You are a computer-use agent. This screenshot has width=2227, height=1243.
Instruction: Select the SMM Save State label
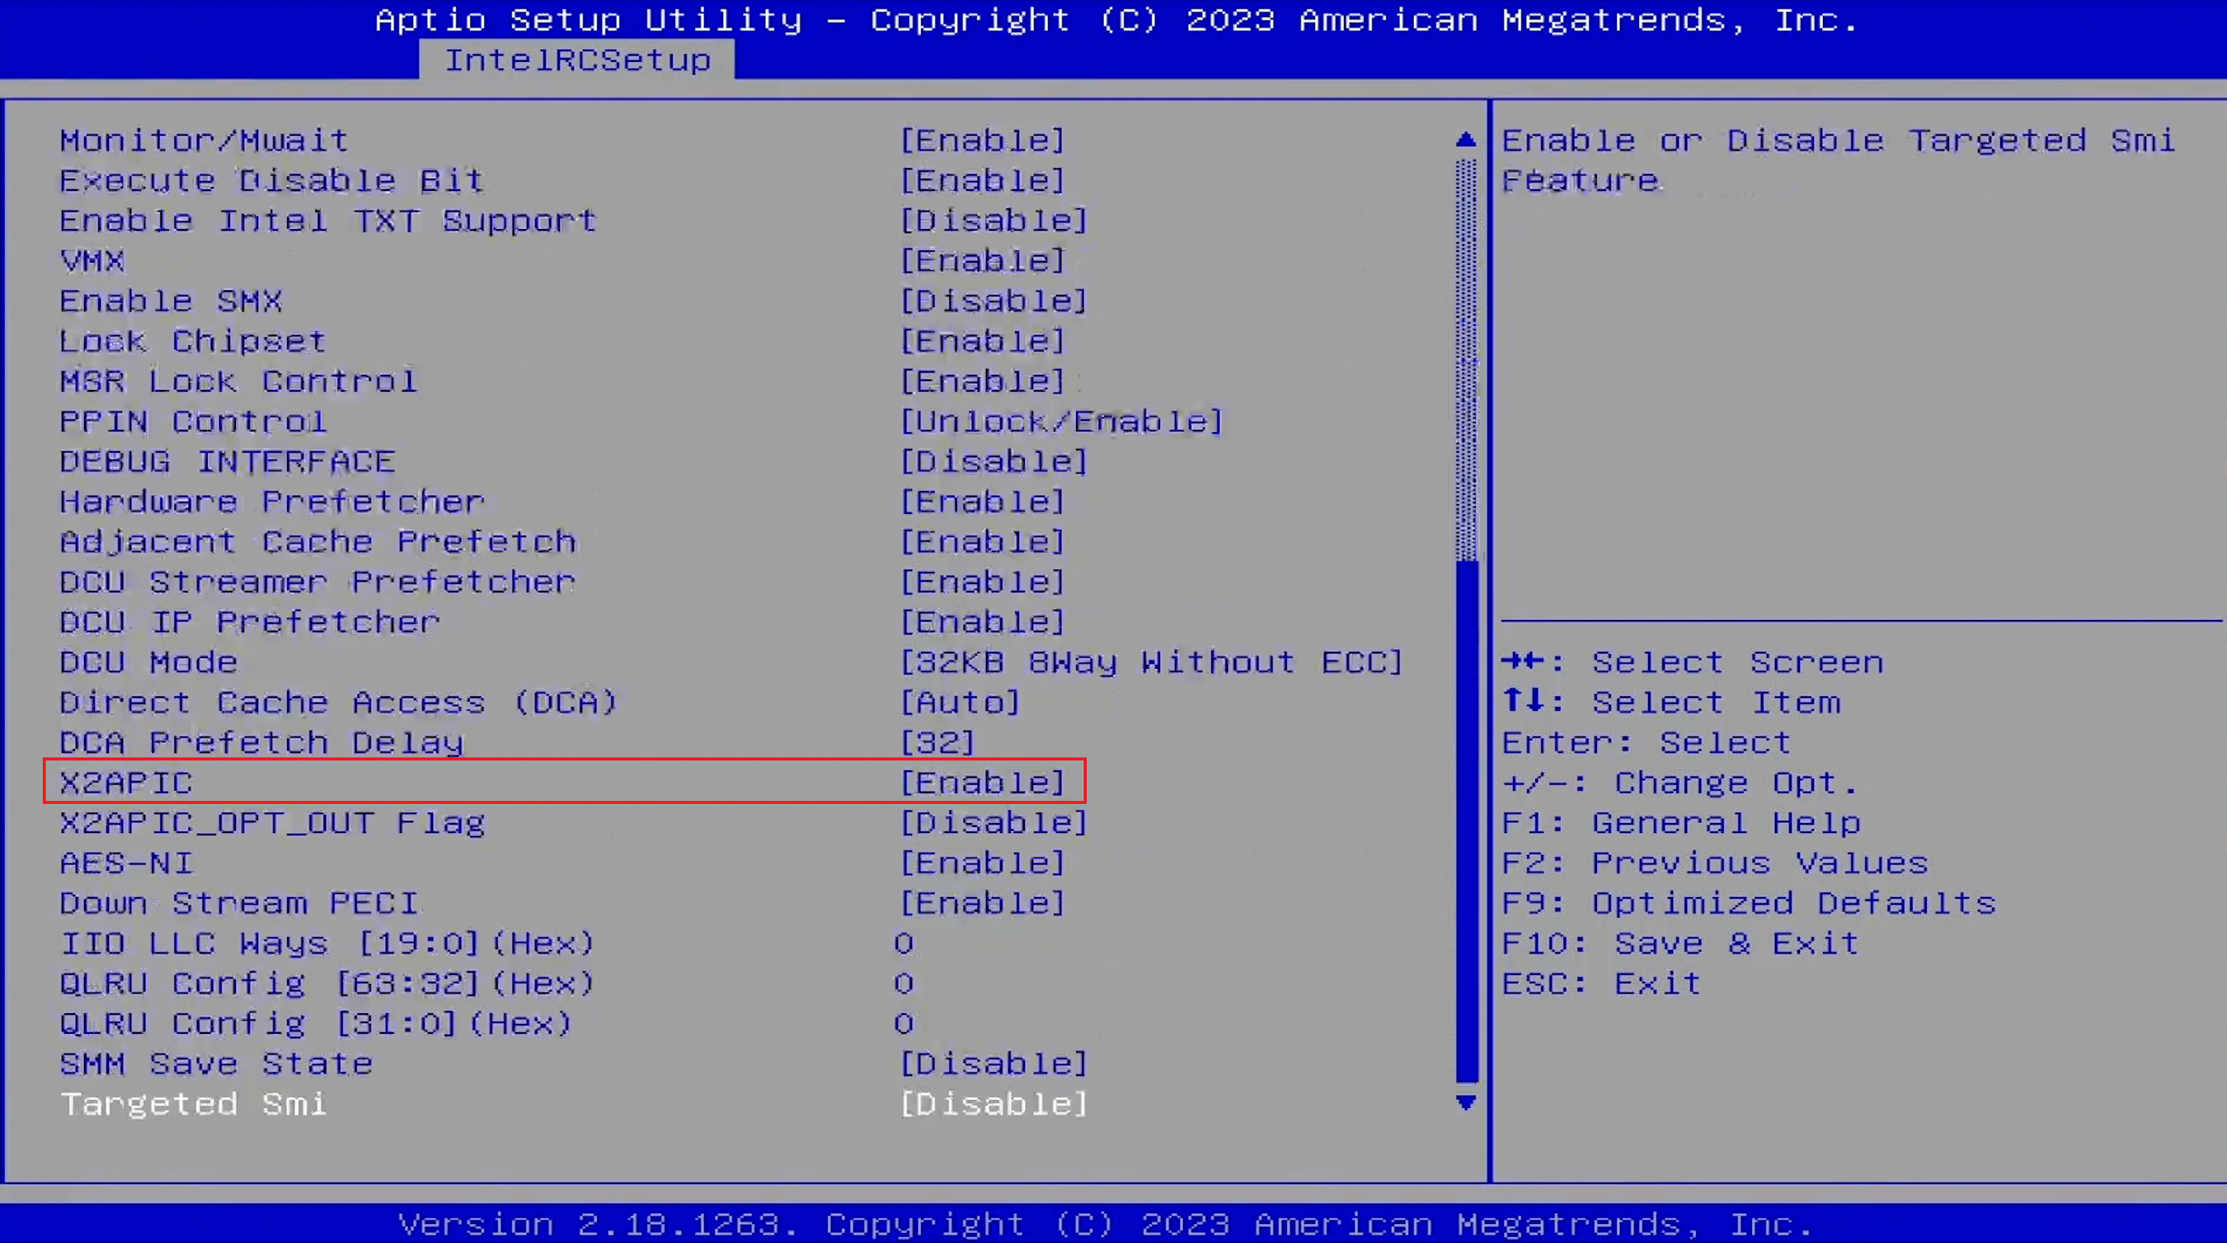pos(216,1064)
